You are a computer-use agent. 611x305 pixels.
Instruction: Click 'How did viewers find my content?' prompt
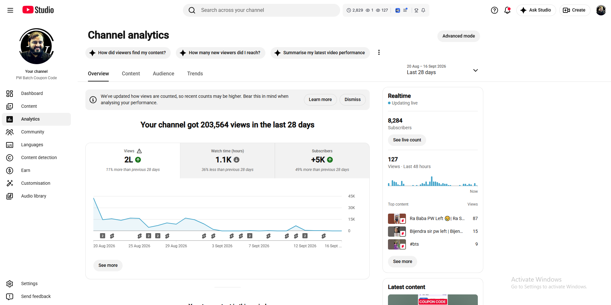click(128, 53)
